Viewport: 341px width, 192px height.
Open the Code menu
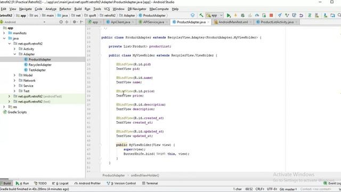pyautogui.click(x=38, y=9)
